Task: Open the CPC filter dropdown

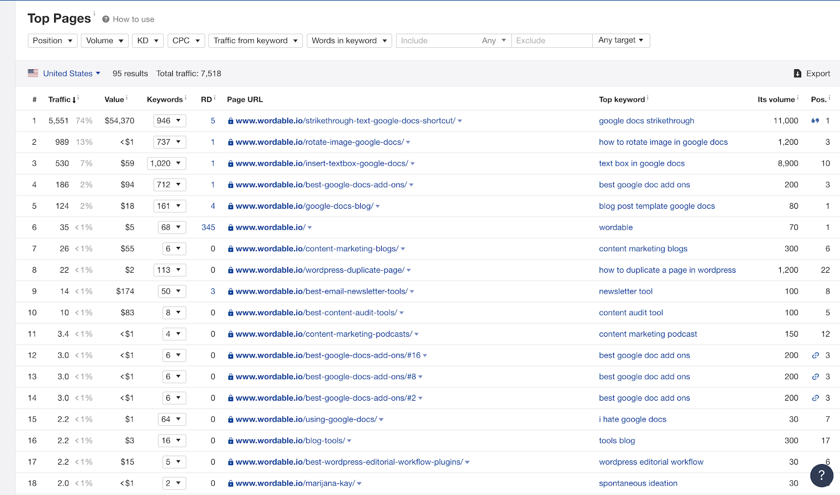Action: (x=186, y=40)
